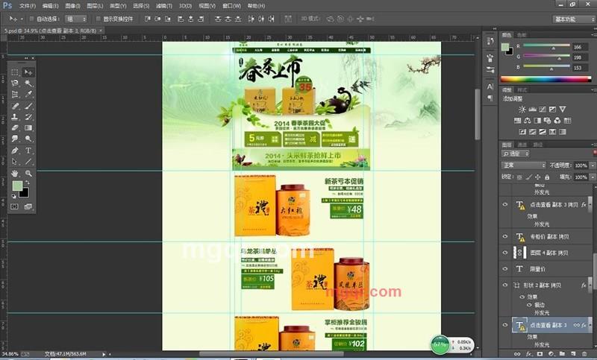Switch to the 通道 tab
Viewport: 597px width, 360px height.
pos(522,145)
